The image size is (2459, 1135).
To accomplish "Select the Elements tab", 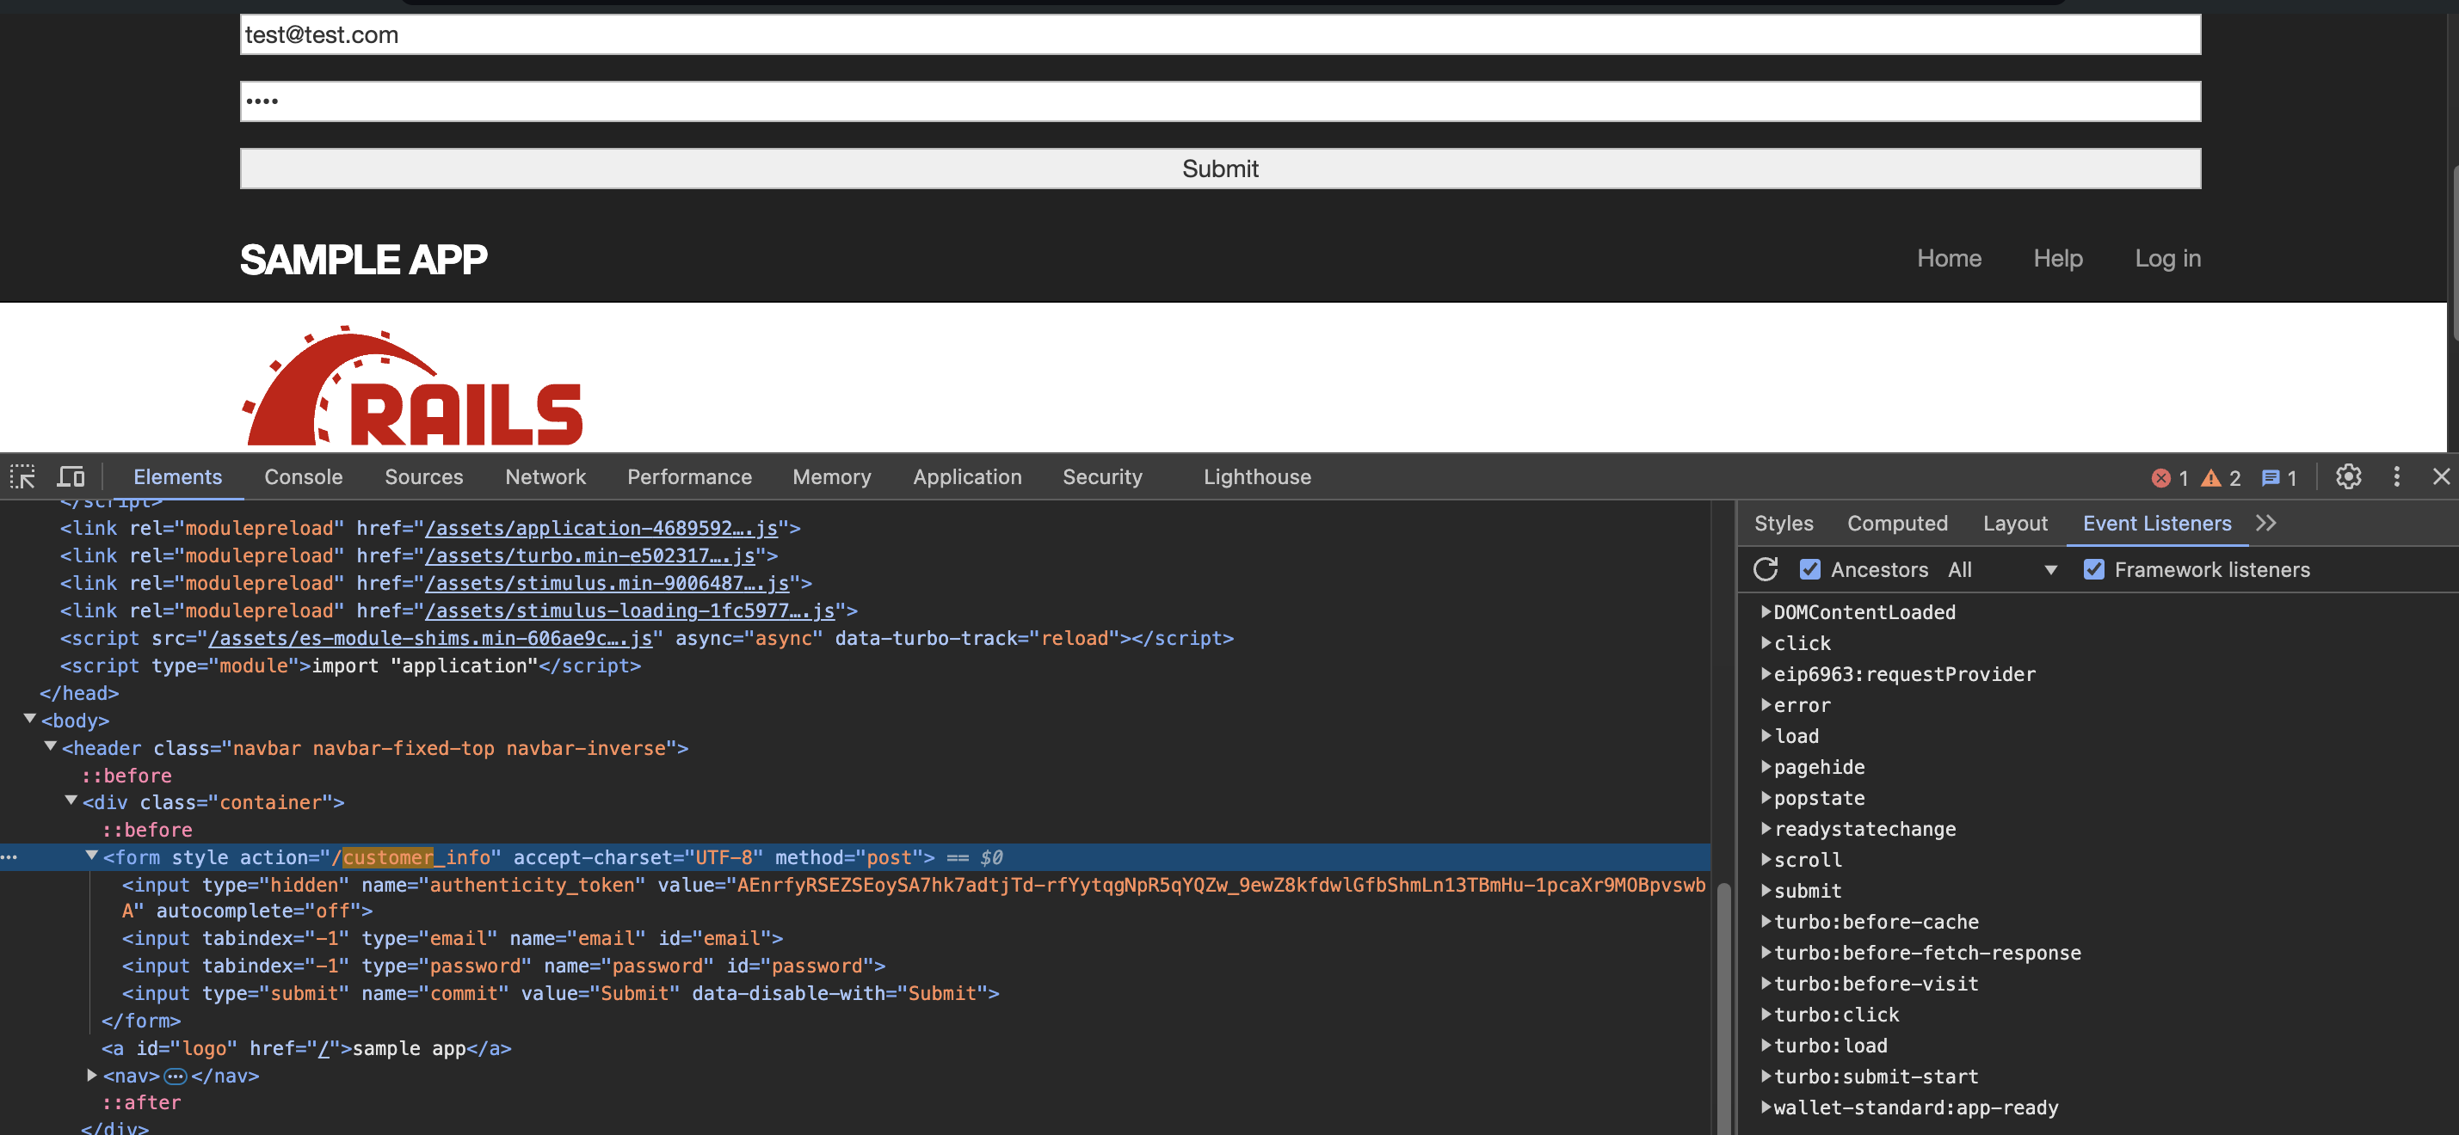I will click(x=177, y=477).
